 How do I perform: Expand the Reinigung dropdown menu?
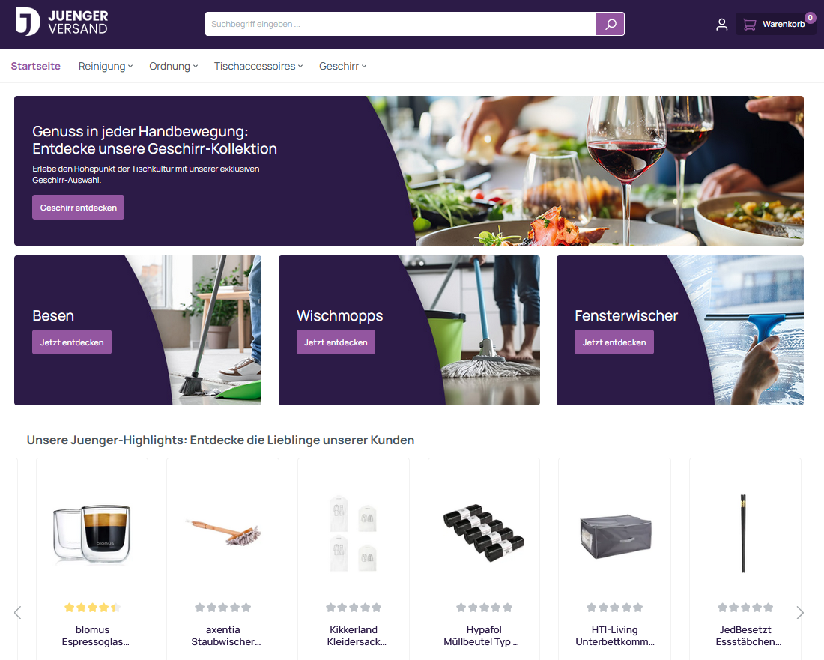pos(105,66)
